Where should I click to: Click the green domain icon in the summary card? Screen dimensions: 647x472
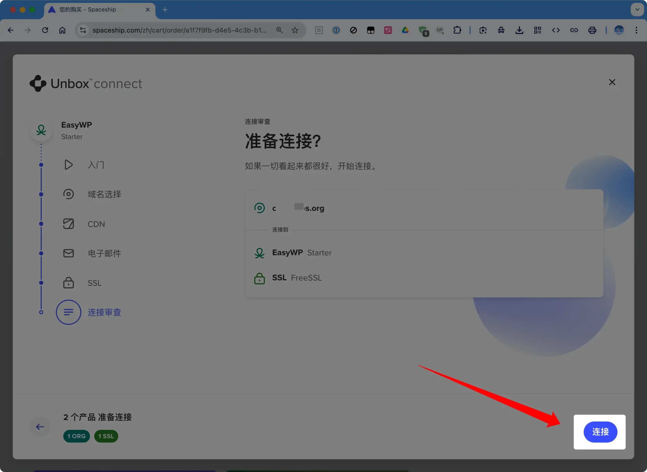pos(259,208)
